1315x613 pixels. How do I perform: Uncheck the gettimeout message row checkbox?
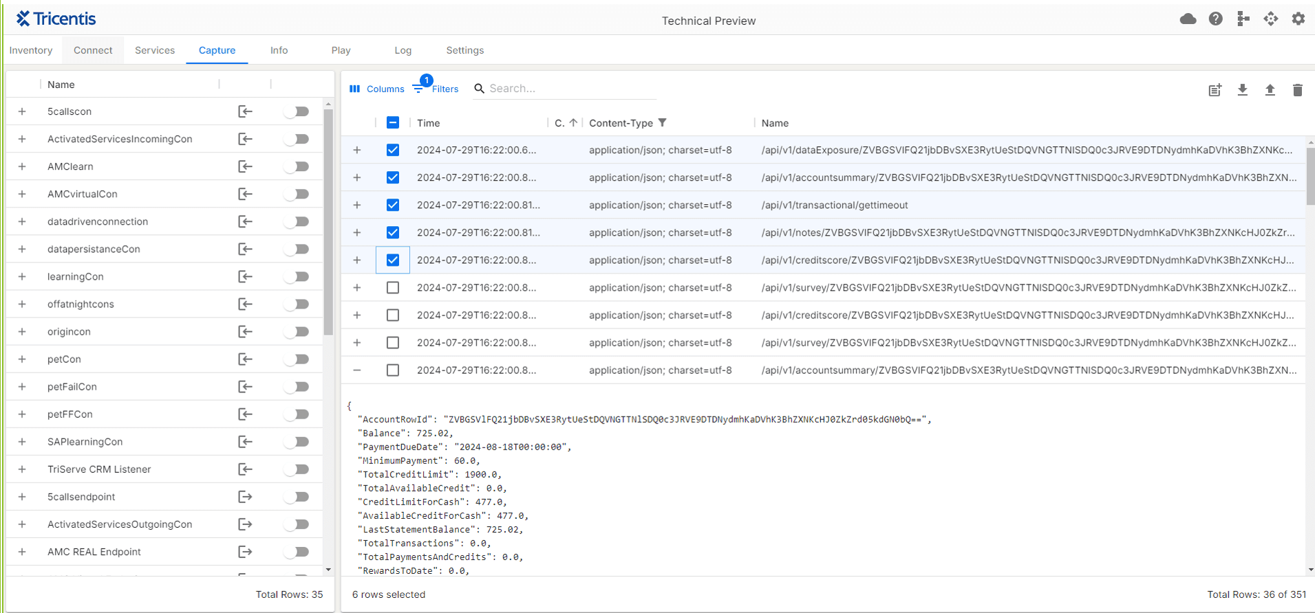point(393,205)
